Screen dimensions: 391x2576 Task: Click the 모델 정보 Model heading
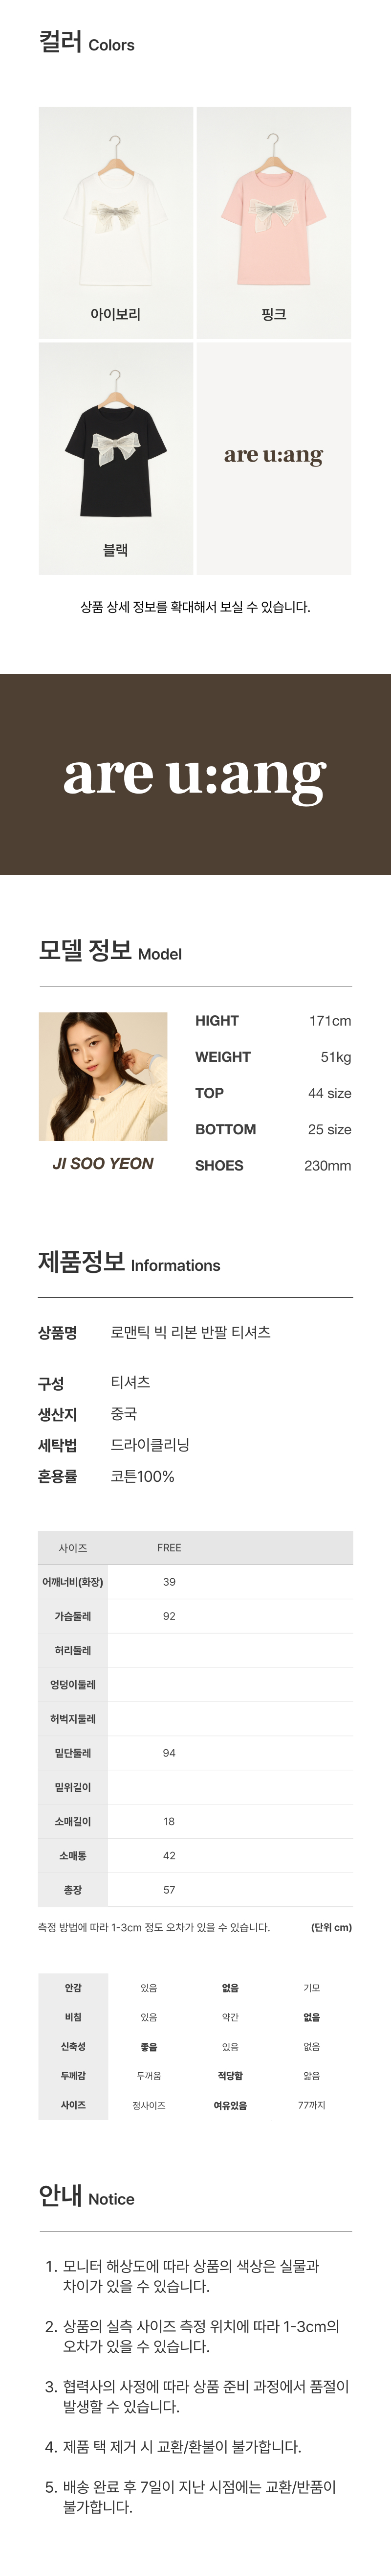[109, 950]
